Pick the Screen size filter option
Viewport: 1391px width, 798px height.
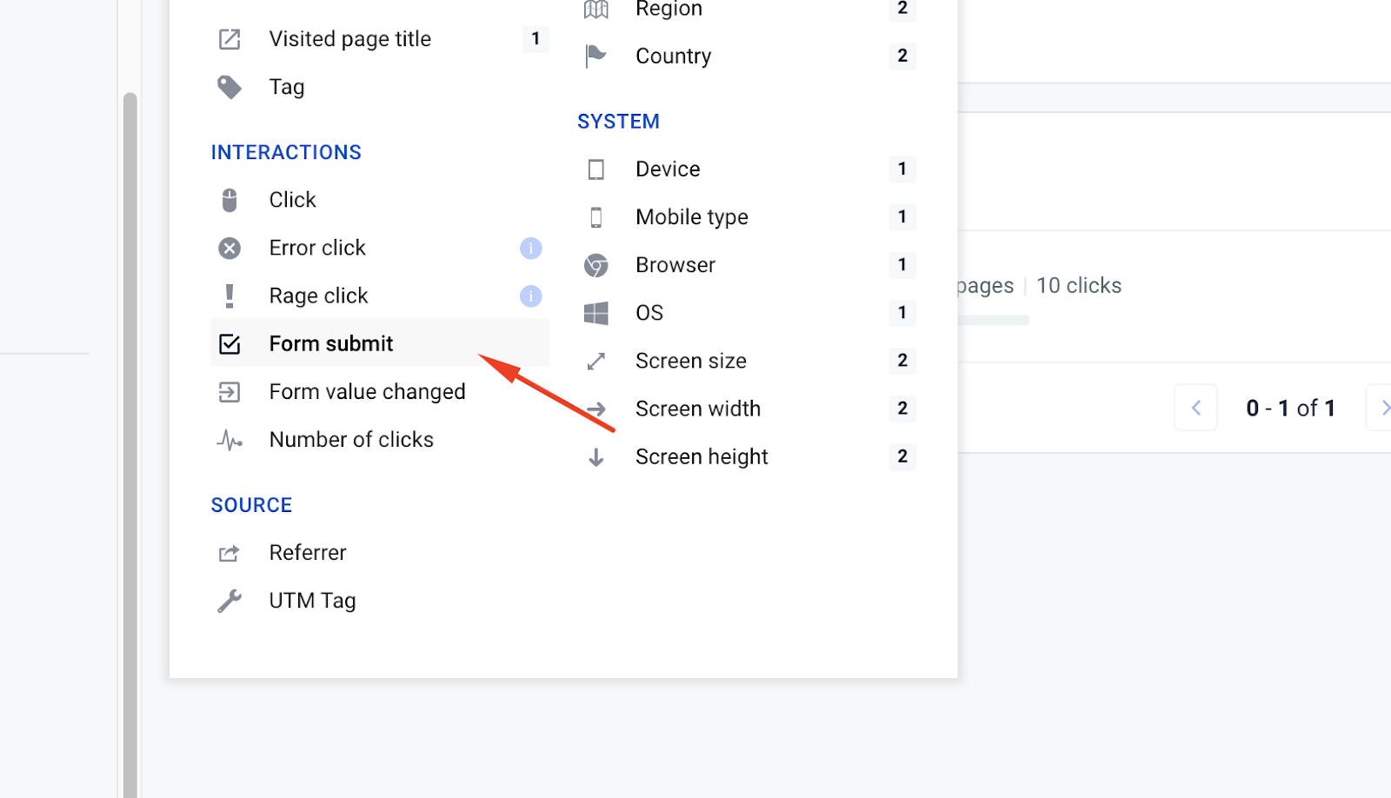tap(690, 361)
